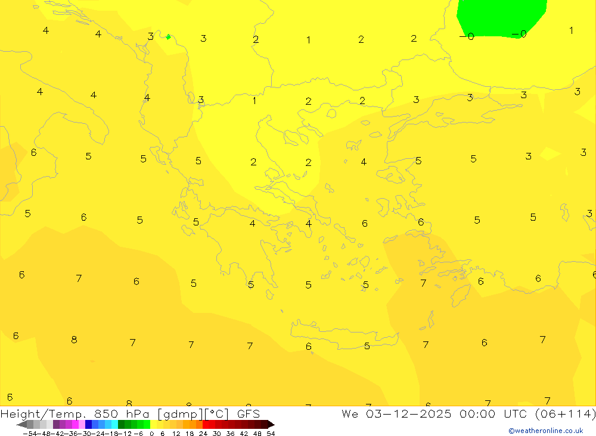Click the "-54" legend label
The image size is (596, 436).
(x=30, y=434)
